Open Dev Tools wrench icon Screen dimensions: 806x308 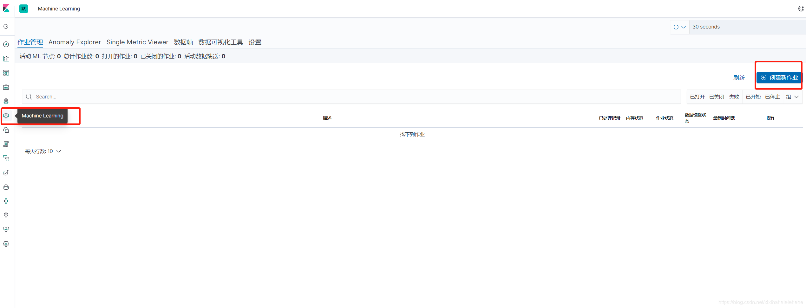point(6,215)
